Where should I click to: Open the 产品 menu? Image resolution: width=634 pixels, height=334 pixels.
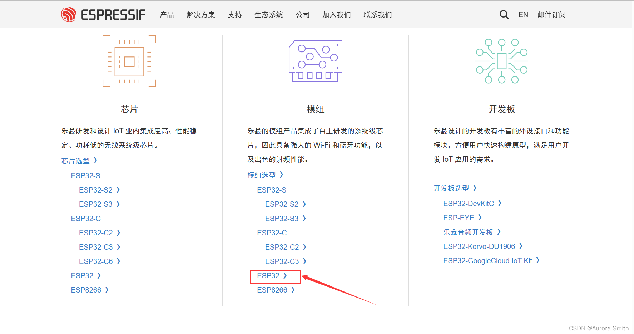pyautogui.click(x=167, y=15)
